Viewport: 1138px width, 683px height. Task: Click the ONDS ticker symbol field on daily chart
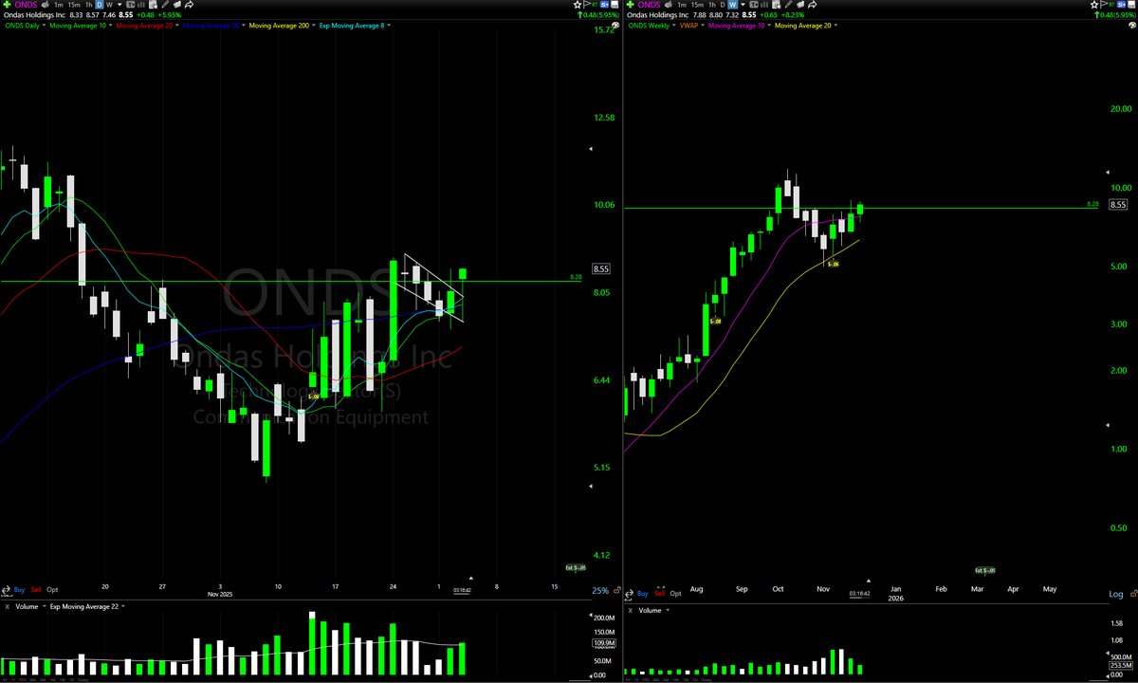(26, 5)
